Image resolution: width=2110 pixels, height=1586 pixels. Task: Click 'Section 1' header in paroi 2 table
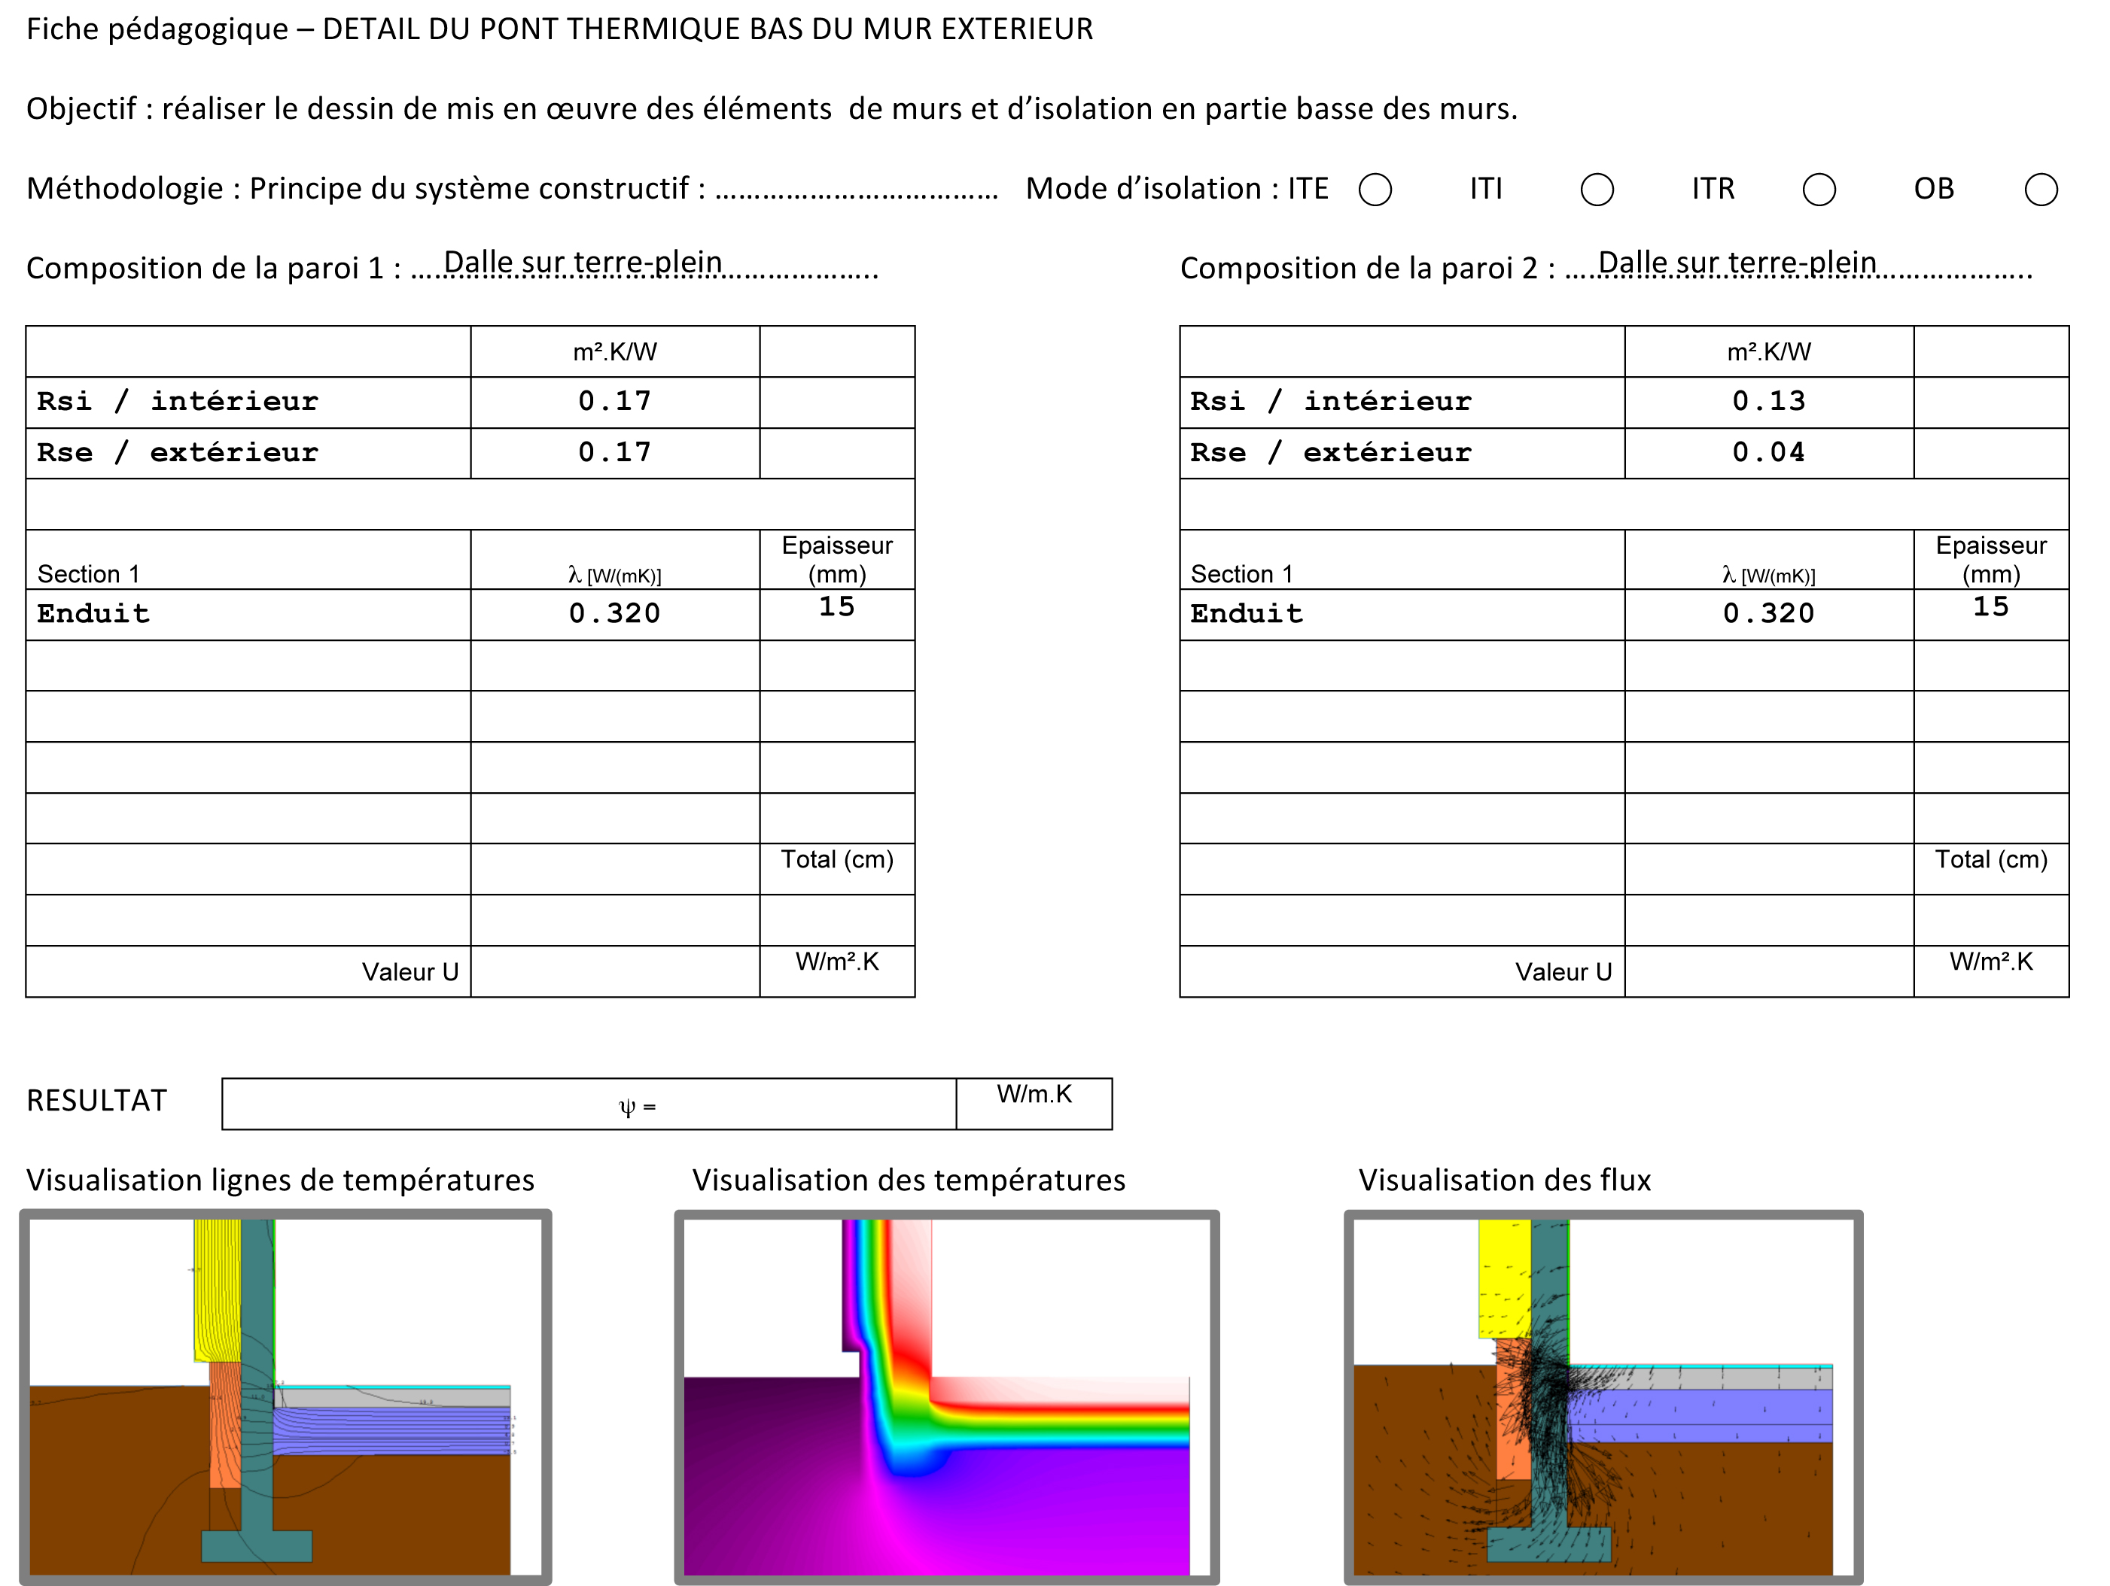(1242, 575)
